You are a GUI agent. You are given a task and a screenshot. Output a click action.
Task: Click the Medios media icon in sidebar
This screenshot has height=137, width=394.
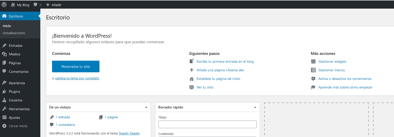coord(4,54)
